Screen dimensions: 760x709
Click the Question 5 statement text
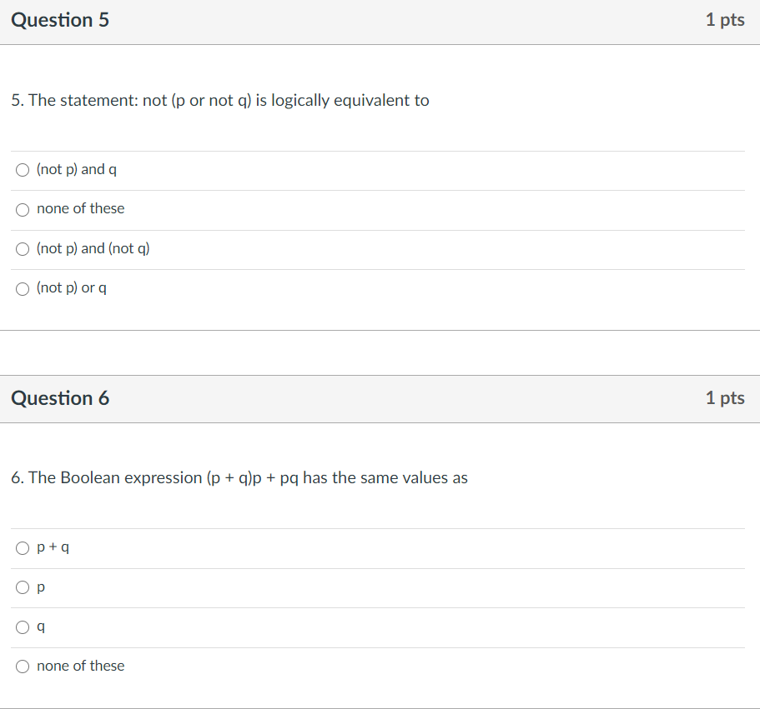point(220,100)
